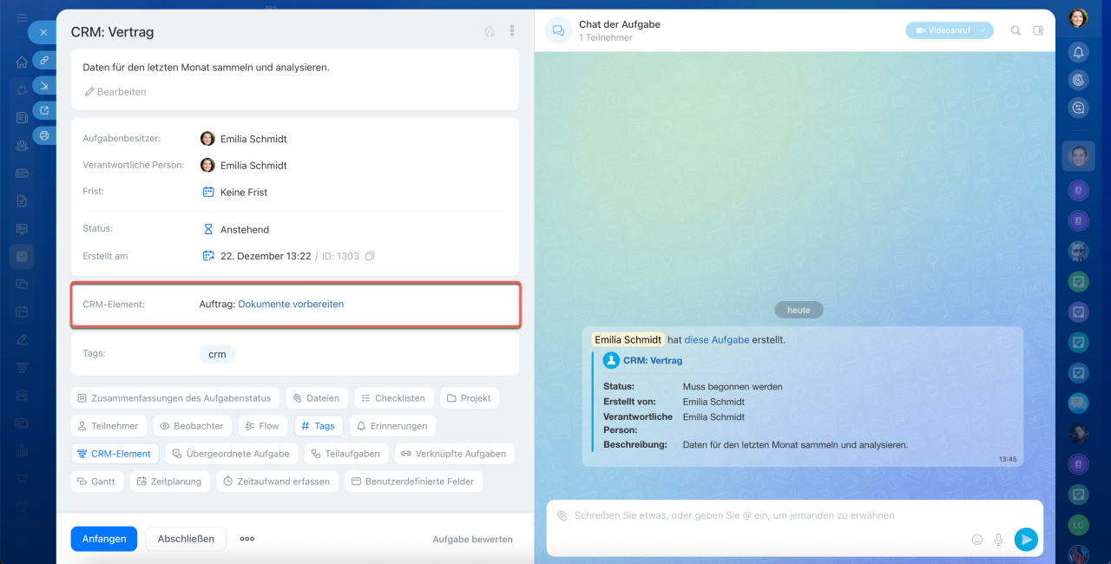
Task: Add the Checklisten field chip
Action: [394, 398]
